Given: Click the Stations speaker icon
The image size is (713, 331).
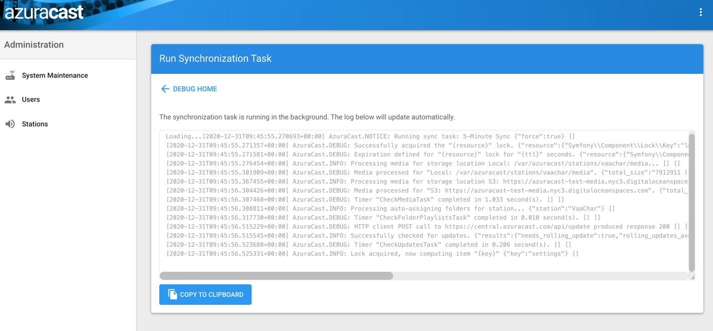Looking at the screenshot, I should click(x=11, y=124).
